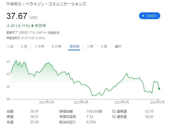
Task: Switch chart to 5日 range
Action: point(24,46)
